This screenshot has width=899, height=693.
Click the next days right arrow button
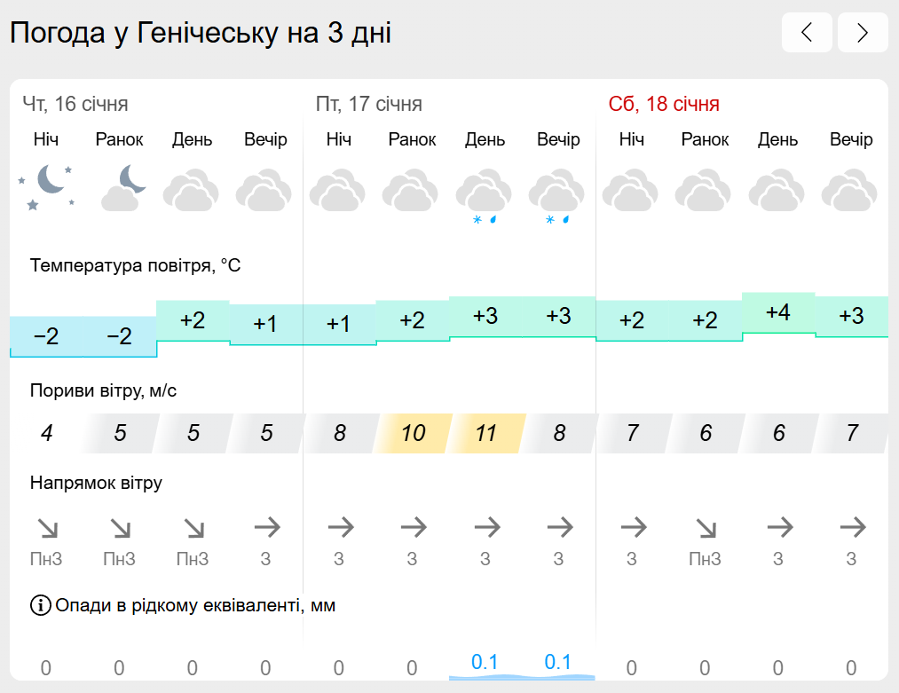coord(863,32)
